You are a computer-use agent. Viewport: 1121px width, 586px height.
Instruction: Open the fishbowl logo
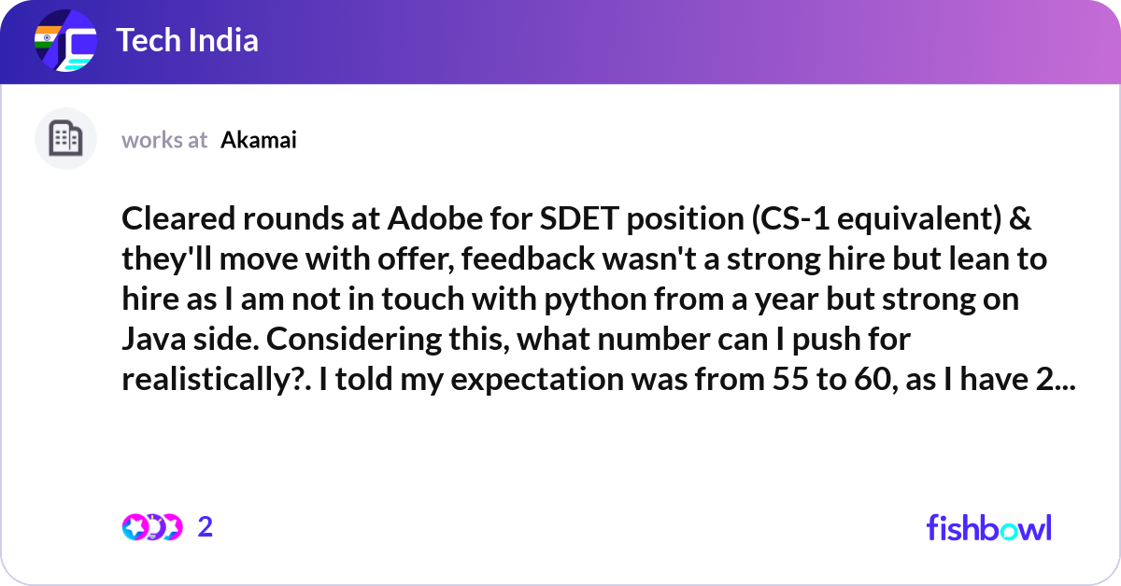tap(988, 527)
